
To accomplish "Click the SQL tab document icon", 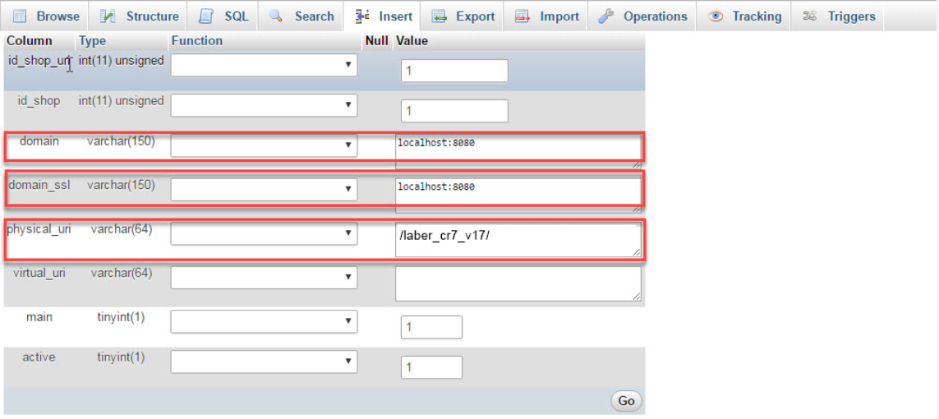I will (206, 16).
